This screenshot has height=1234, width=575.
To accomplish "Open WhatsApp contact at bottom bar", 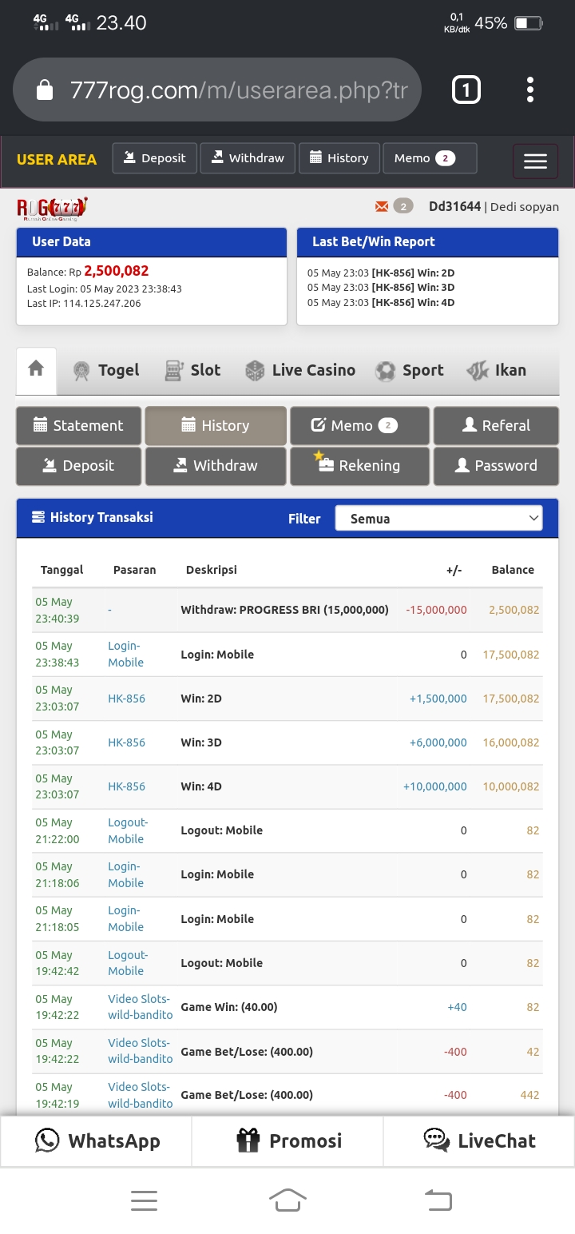I will point(97,1140).
